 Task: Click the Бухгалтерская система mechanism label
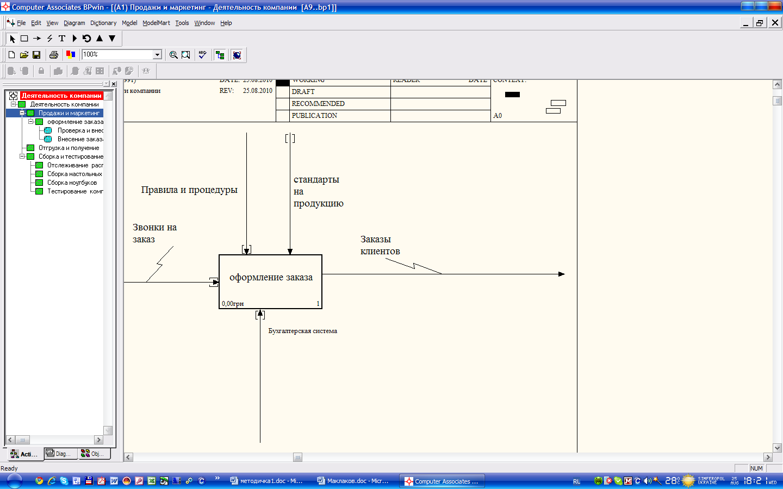pyautogui.click(x=303, y=331)
